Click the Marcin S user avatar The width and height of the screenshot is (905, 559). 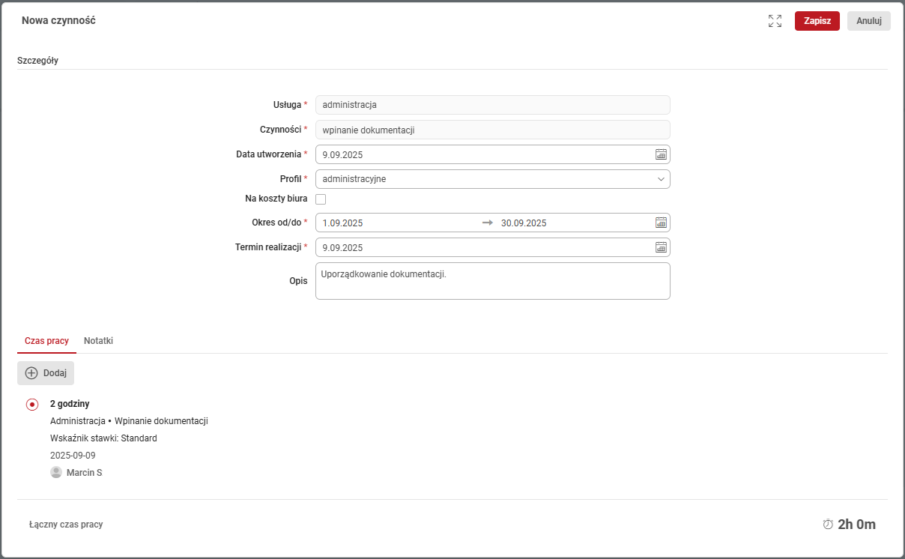point(56,472)
